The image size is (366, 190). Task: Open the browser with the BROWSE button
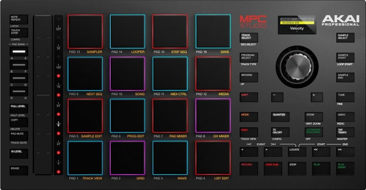point(249,77)
